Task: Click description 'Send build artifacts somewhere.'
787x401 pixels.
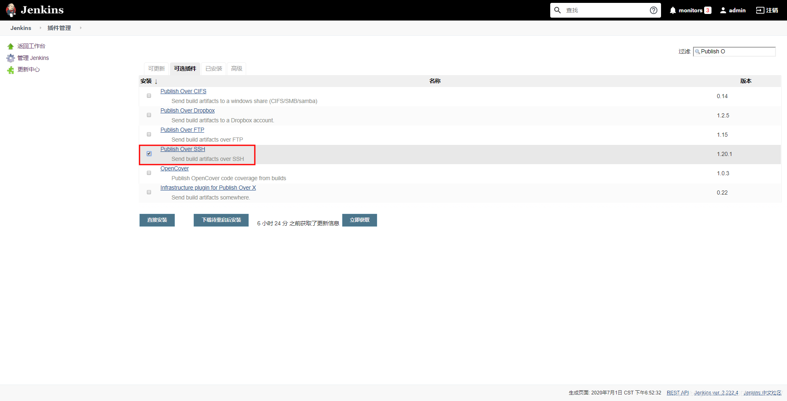Action: pyautogui.click(x=211, y=197)
